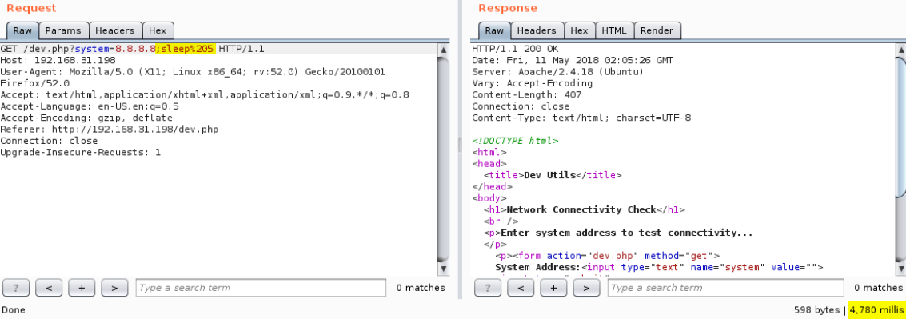Click the 'Accept-Language: en-US,en;q=0.5' line
The height and width of the screenshot is (319, 906).
pos(89,106)
